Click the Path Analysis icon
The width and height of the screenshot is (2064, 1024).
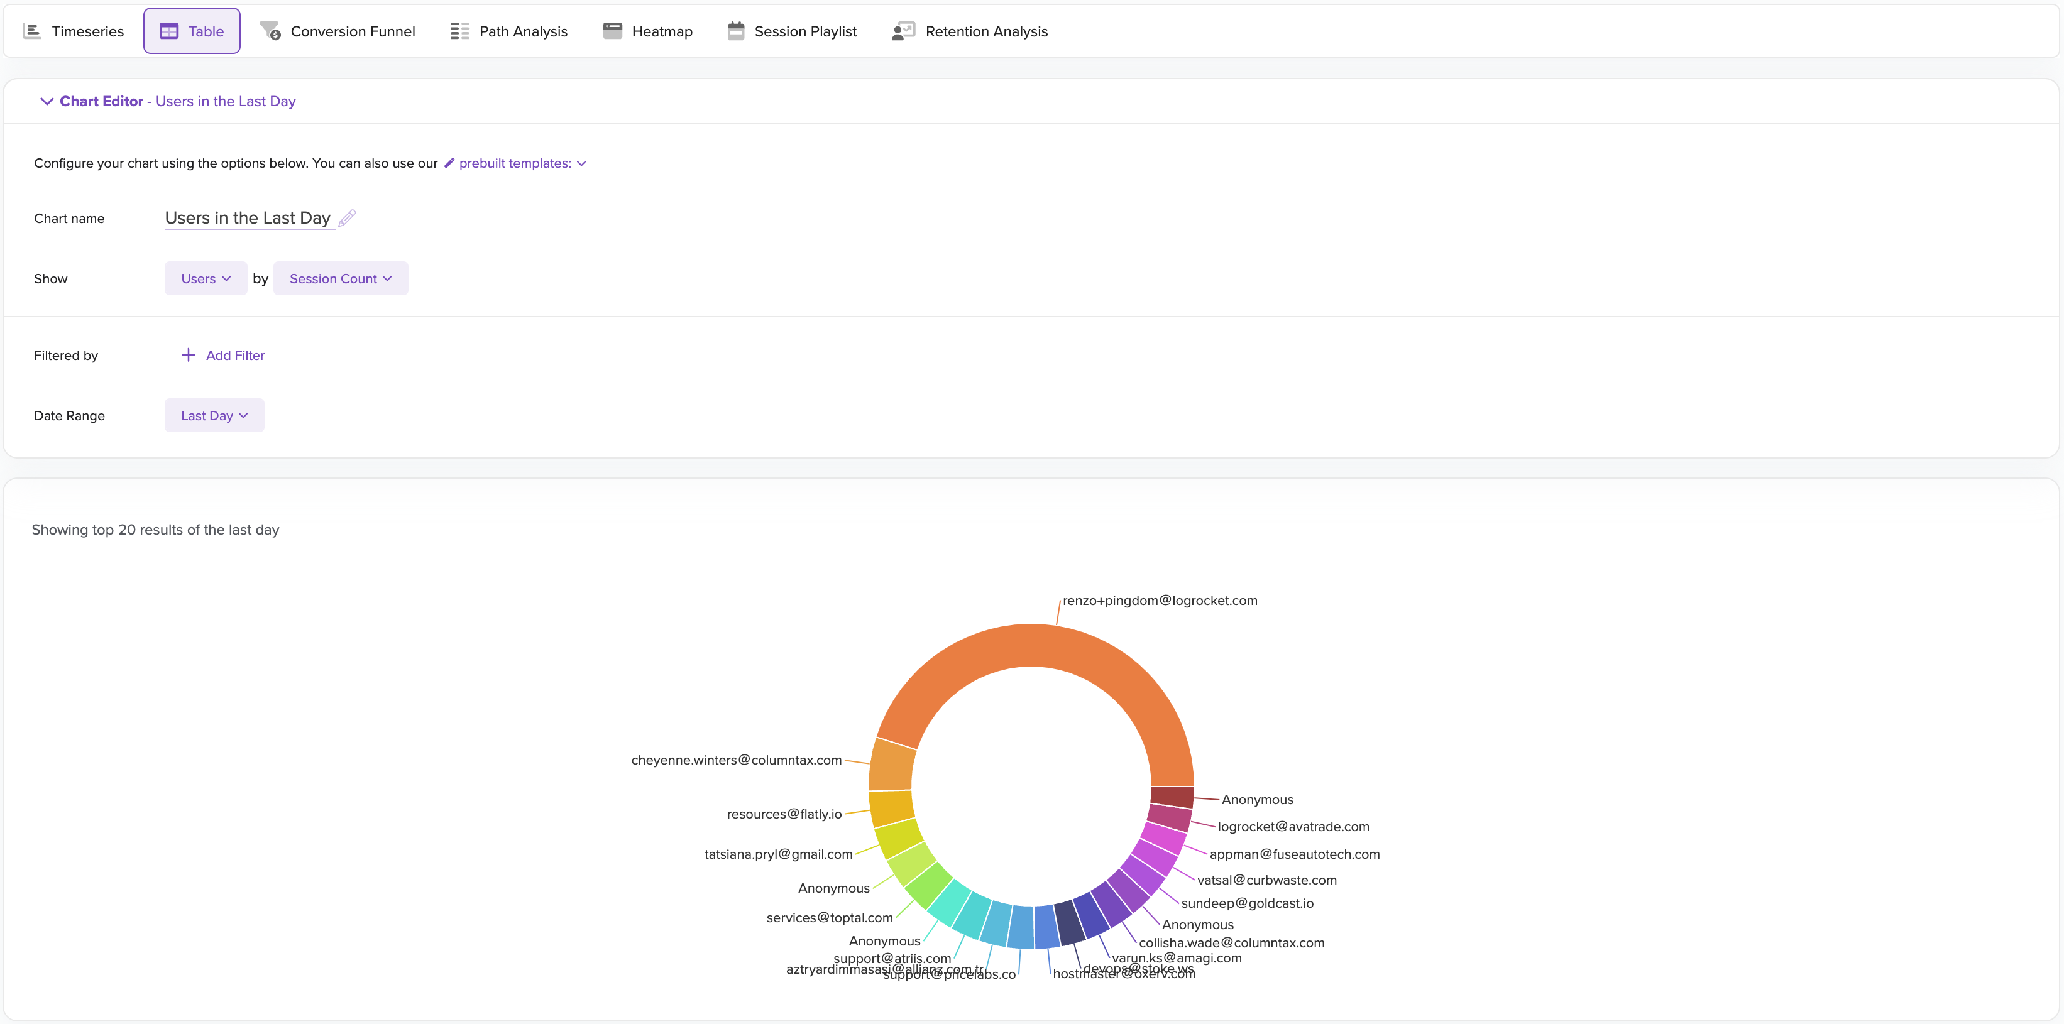click(460, 31)
